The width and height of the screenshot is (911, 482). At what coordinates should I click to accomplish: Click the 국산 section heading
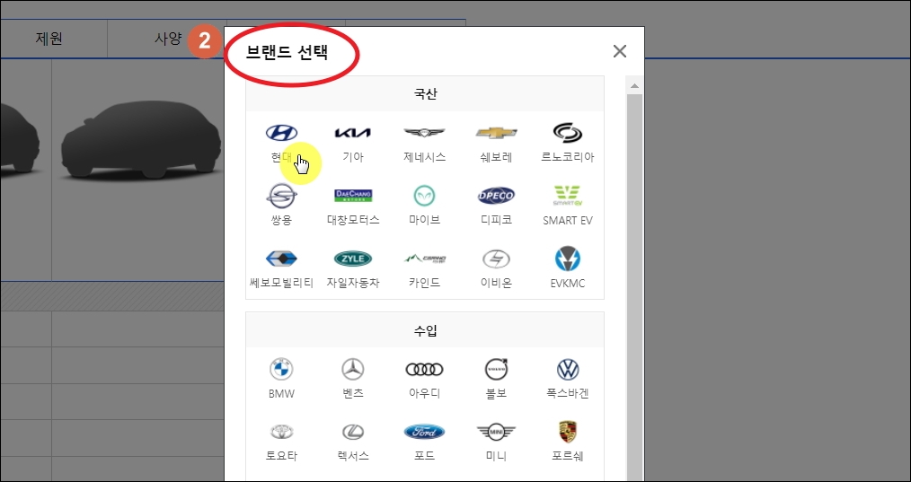coord(425,94)
